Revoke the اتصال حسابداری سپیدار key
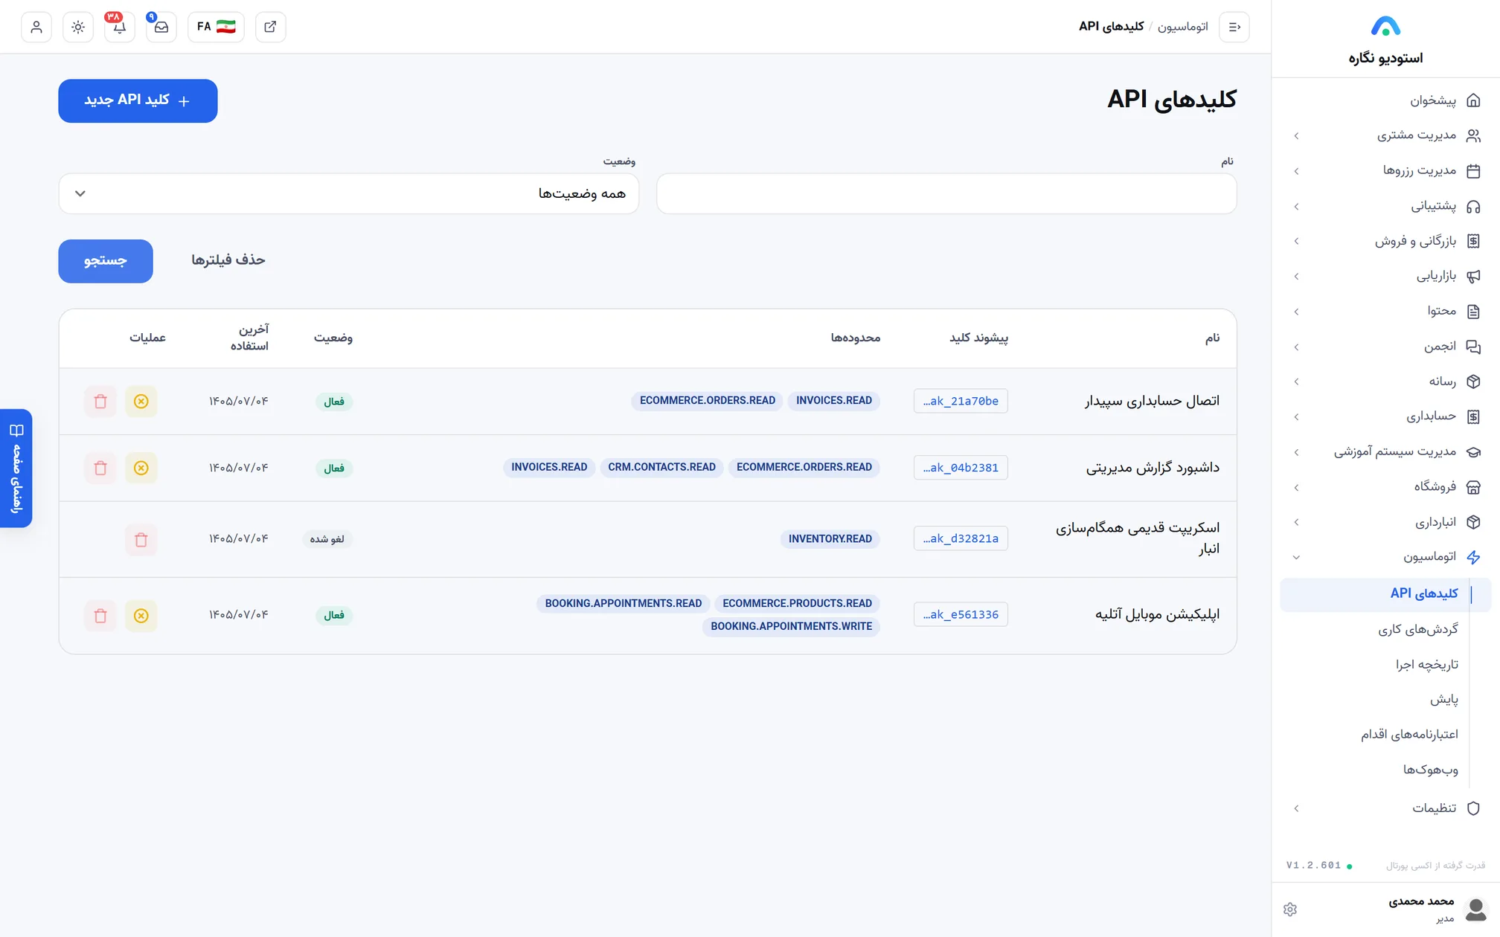 coord(141,402)
